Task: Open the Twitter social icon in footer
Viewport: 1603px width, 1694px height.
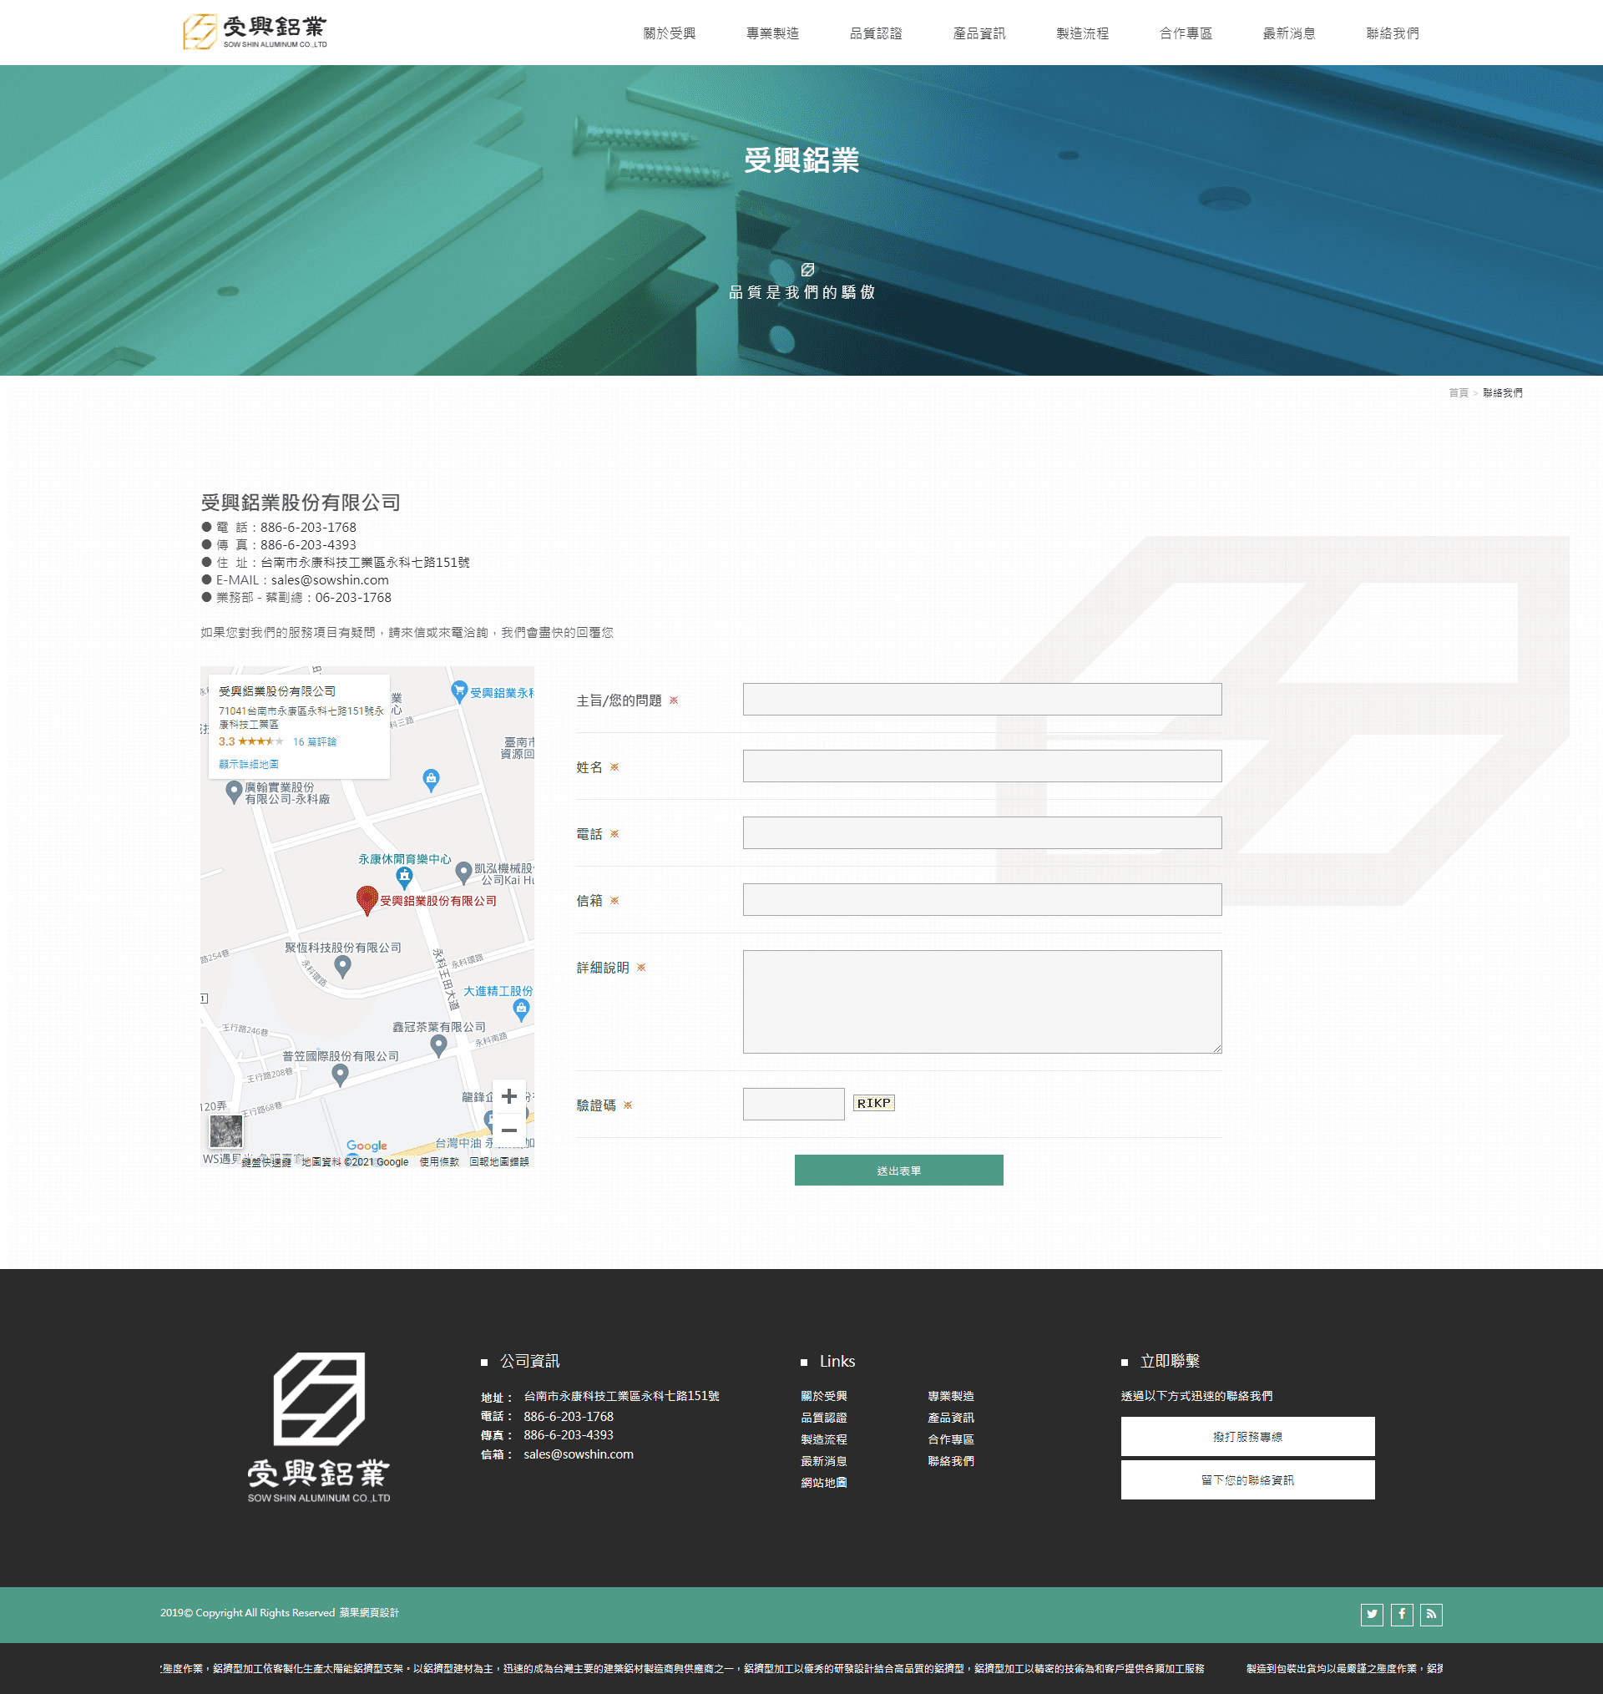Action: click(1372, 1614)
